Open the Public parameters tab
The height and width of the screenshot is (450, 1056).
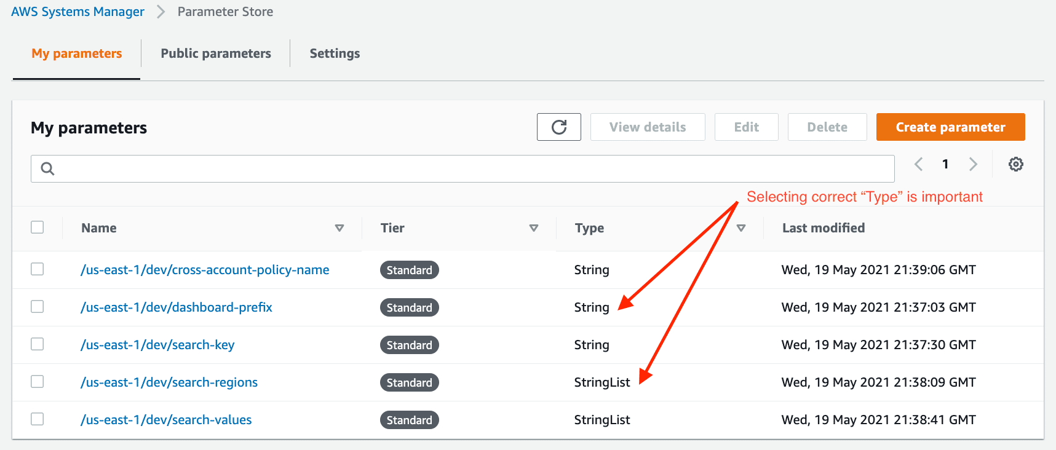pos(216,53)
